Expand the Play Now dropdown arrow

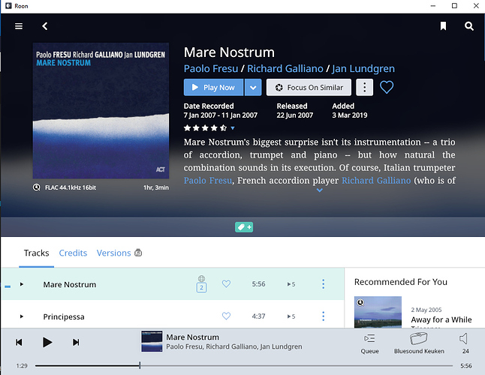253,88
